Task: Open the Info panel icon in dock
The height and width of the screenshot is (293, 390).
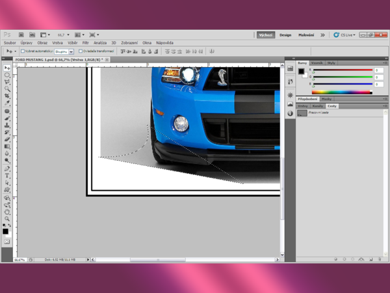Action: point(290,113)
